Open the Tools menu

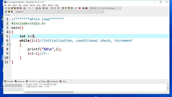pyautogui.click(x=38, y=5)
